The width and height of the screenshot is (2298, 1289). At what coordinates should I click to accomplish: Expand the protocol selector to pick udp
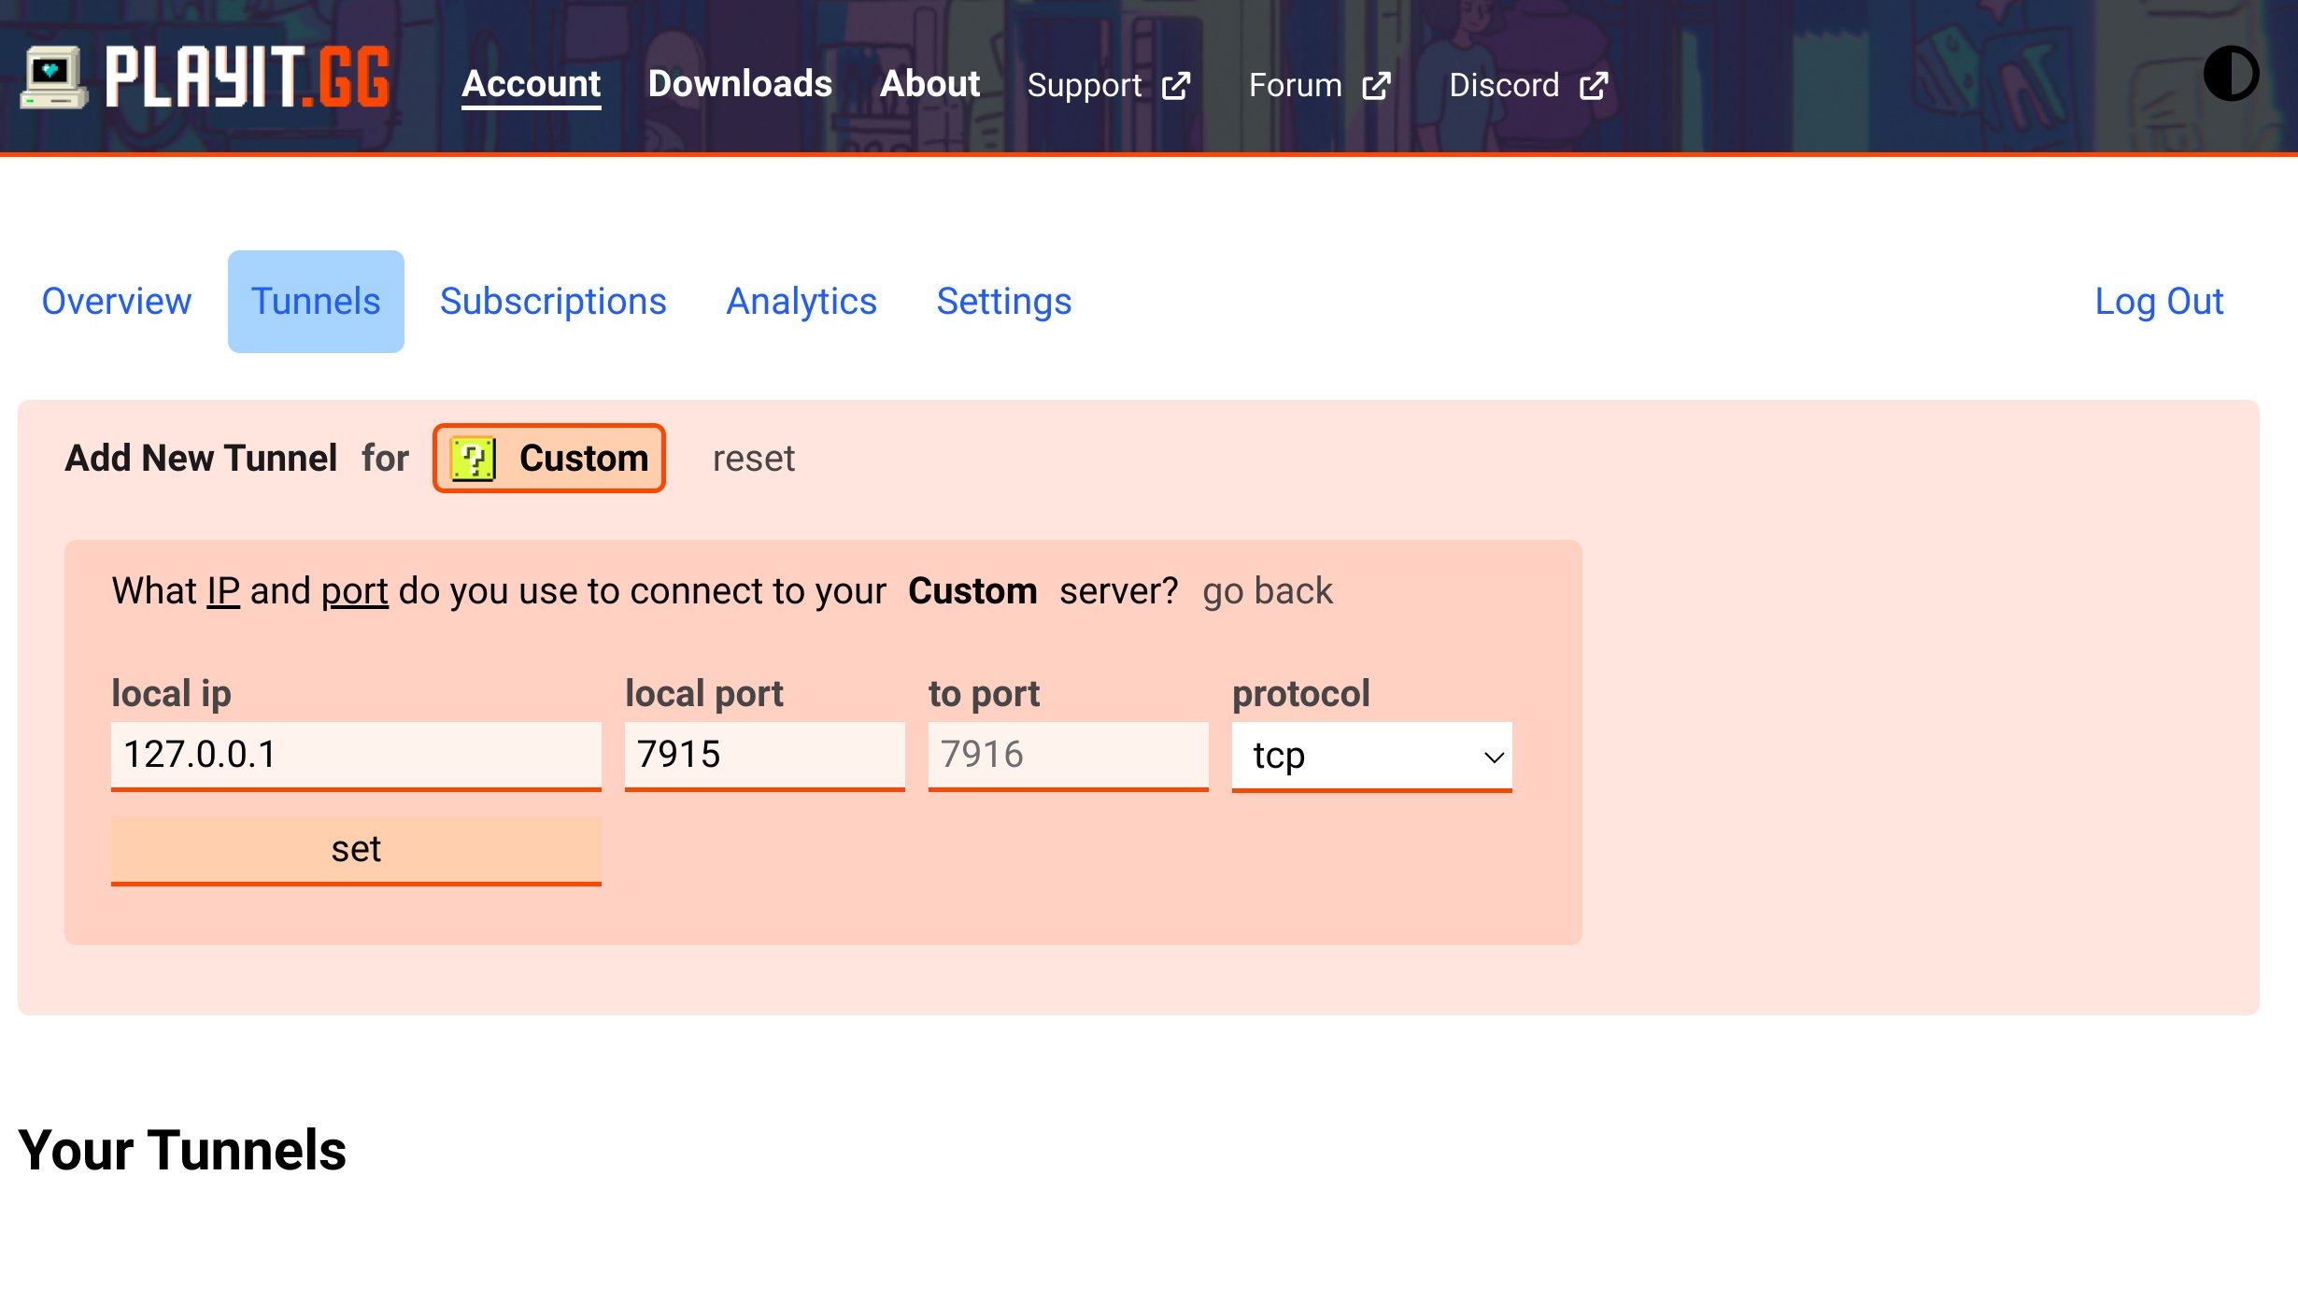click(x=1371, y=756)
